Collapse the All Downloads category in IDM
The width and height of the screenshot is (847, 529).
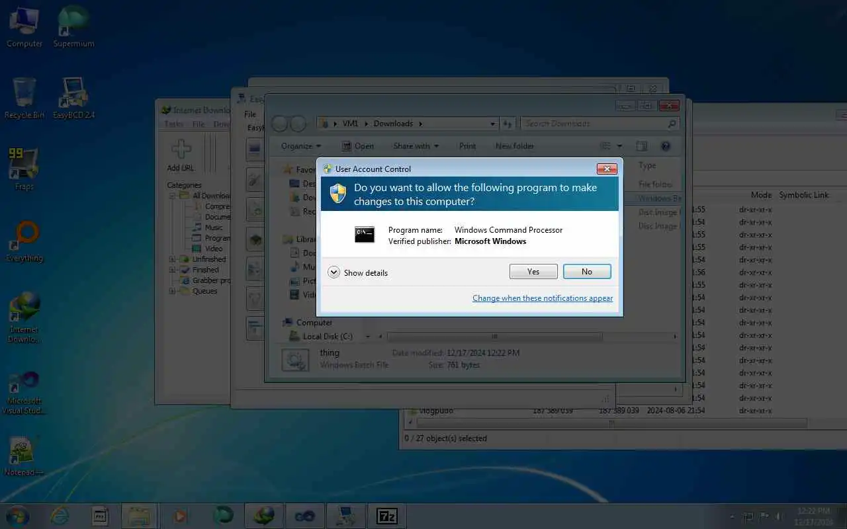tap(172, 196)
